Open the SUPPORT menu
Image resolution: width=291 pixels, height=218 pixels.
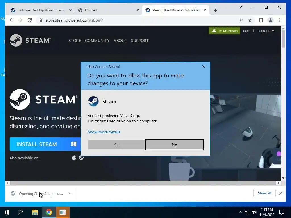click(140, 41)
